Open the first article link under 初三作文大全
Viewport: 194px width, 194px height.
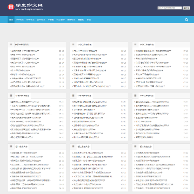pyautogui.click(x=147, y=153)
